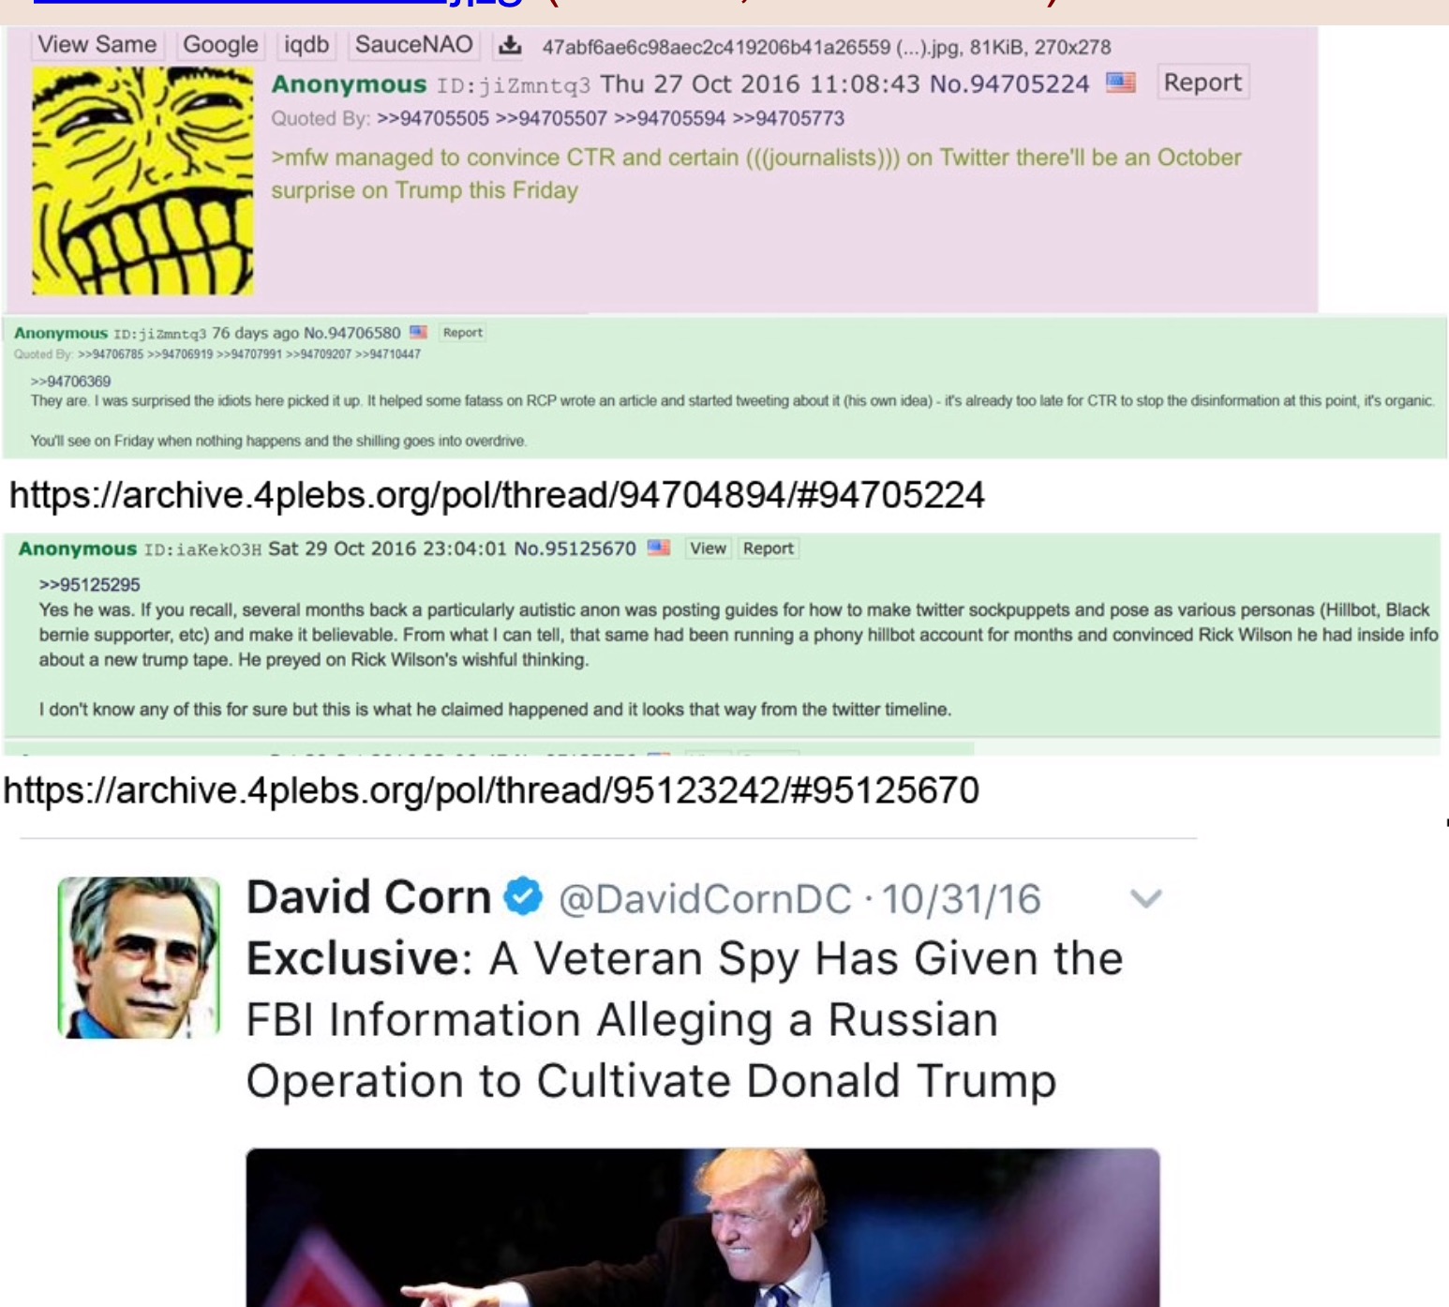The image size is (1449, 1307).
Task: Click the View Same button
Action: 97,45
